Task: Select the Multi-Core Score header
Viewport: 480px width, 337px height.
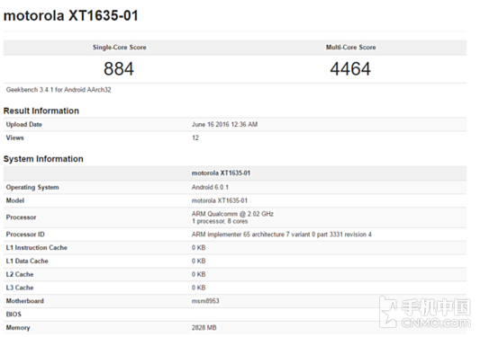Action: click(x=351, y=48)
